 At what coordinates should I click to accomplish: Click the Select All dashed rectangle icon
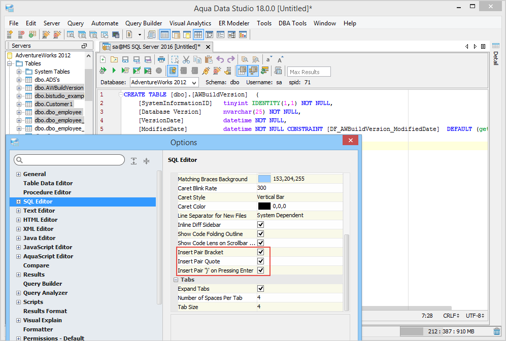click(x=175, y=59)
